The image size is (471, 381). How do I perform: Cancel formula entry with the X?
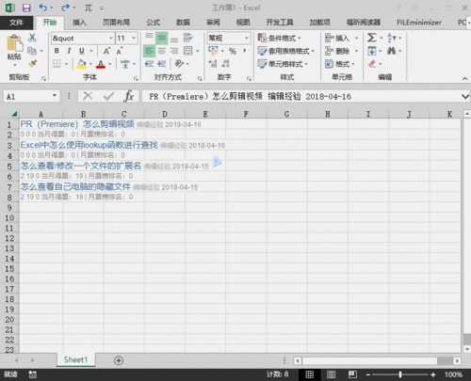88,96
